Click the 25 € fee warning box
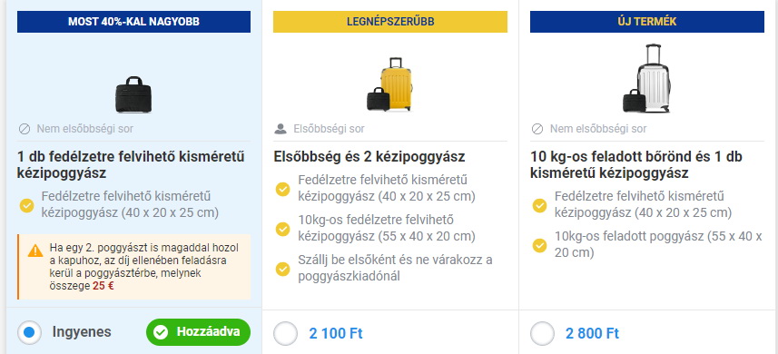Screen dimensions: 778x354 134,267
